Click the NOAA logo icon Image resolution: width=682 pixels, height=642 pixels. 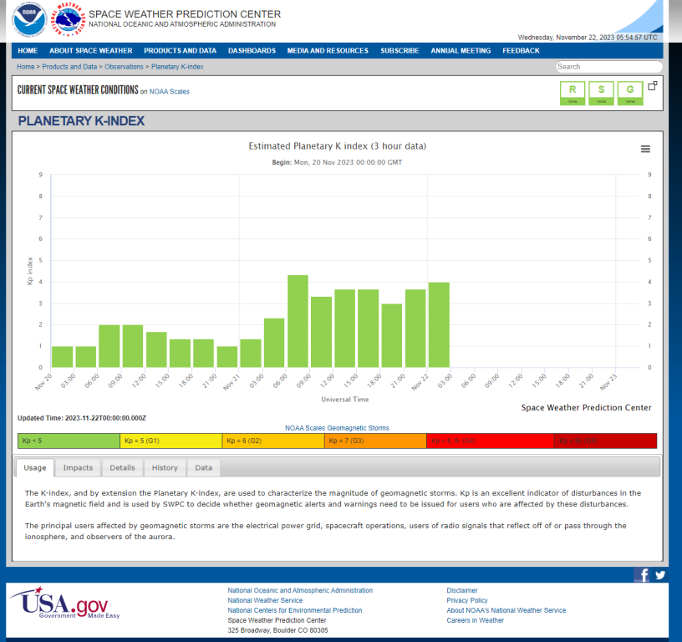(x=29, y=19)
